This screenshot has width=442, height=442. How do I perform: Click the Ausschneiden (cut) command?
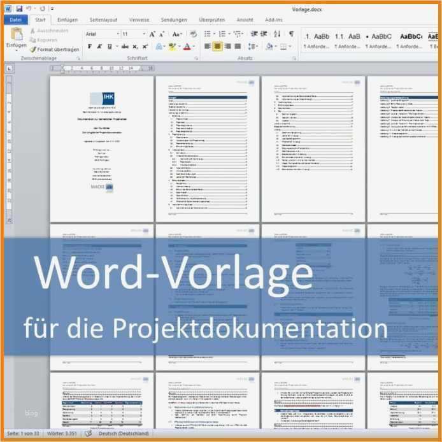pyautogui.click(x=49, y=31)
